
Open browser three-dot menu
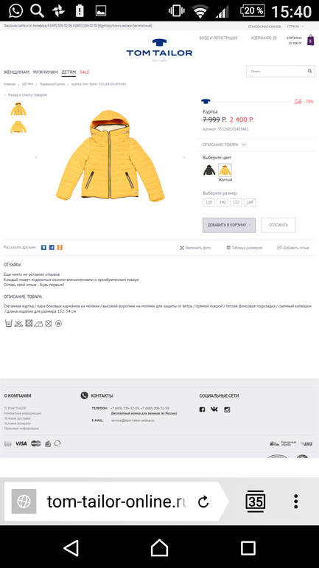(x=296, y=502)
